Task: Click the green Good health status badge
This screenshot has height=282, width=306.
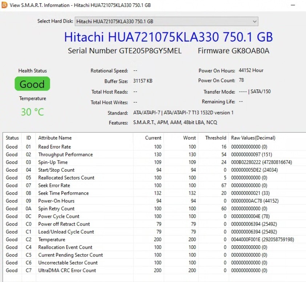Action: pyautogui.click(x=32, y=84)
